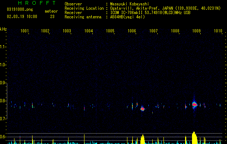Click the Receiving Location label
The height and width of the screenshot is (144, 227).
84,8
